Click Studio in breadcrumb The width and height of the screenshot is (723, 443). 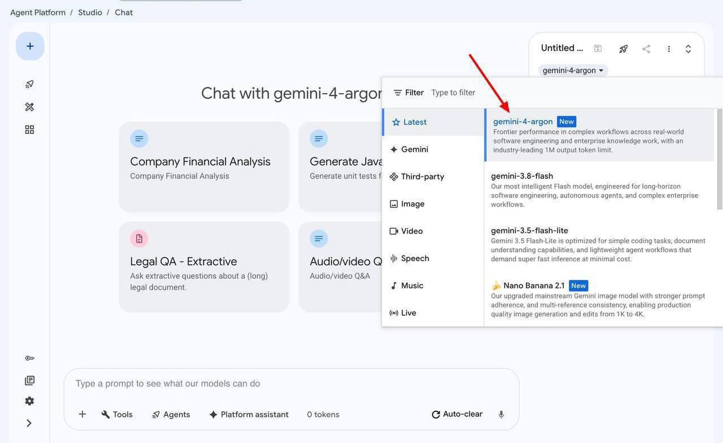click(x=90, y=12)
